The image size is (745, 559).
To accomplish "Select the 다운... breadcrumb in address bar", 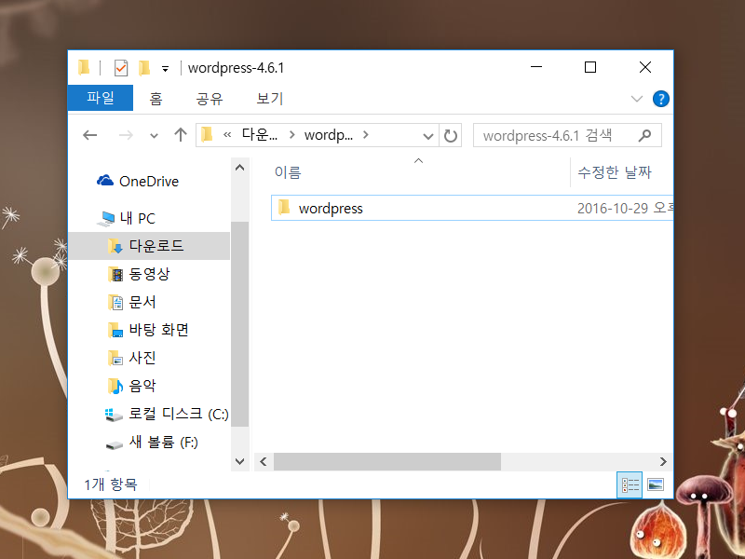I will pos(260,134).
